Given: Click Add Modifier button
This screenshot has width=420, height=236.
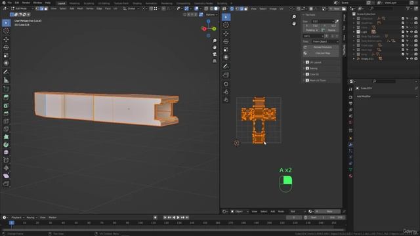Looking at the screenshot, I should [387, 96].
